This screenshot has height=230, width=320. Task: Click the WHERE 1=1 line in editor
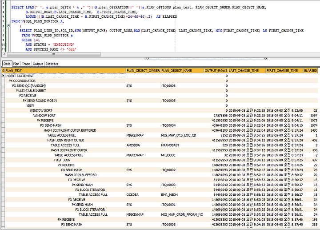tap(30, 40)
